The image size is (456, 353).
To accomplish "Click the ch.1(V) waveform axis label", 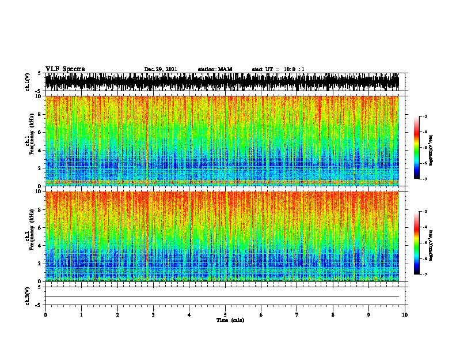I will (x=28, y=82).
